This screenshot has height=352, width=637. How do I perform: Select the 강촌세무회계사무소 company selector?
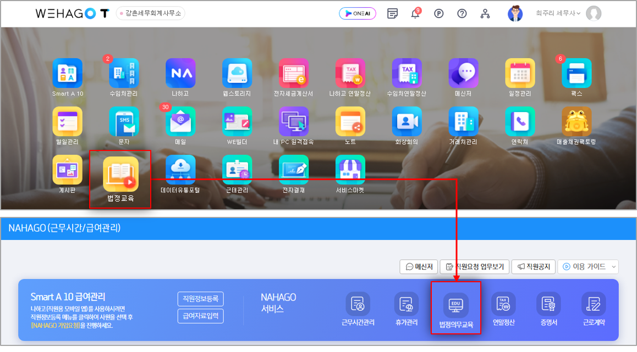click(151, 14)
